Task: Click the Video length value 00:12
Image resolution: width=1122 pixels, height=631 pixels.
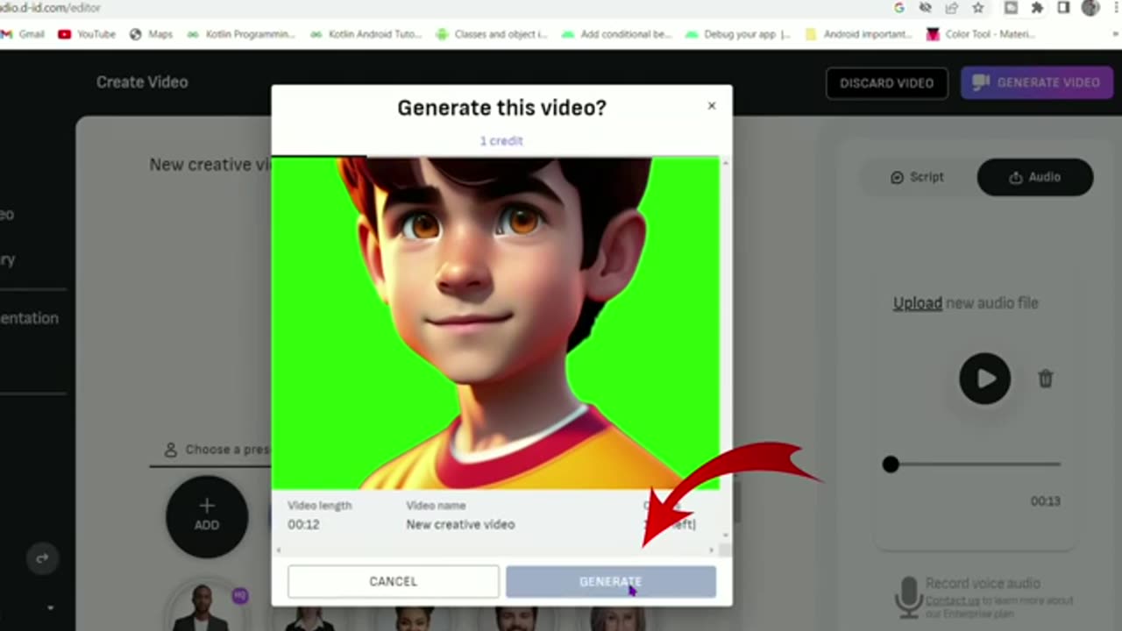Action: click(x=303, y=525)
